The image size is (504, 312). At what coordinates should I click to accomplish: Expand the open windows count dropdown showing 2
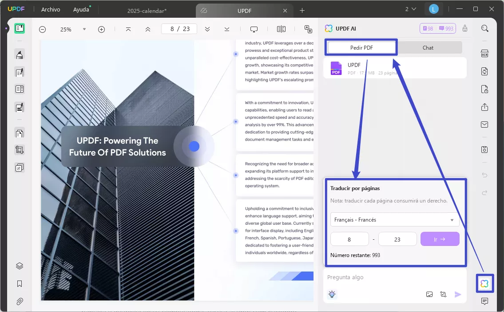(x=411, y=9)
